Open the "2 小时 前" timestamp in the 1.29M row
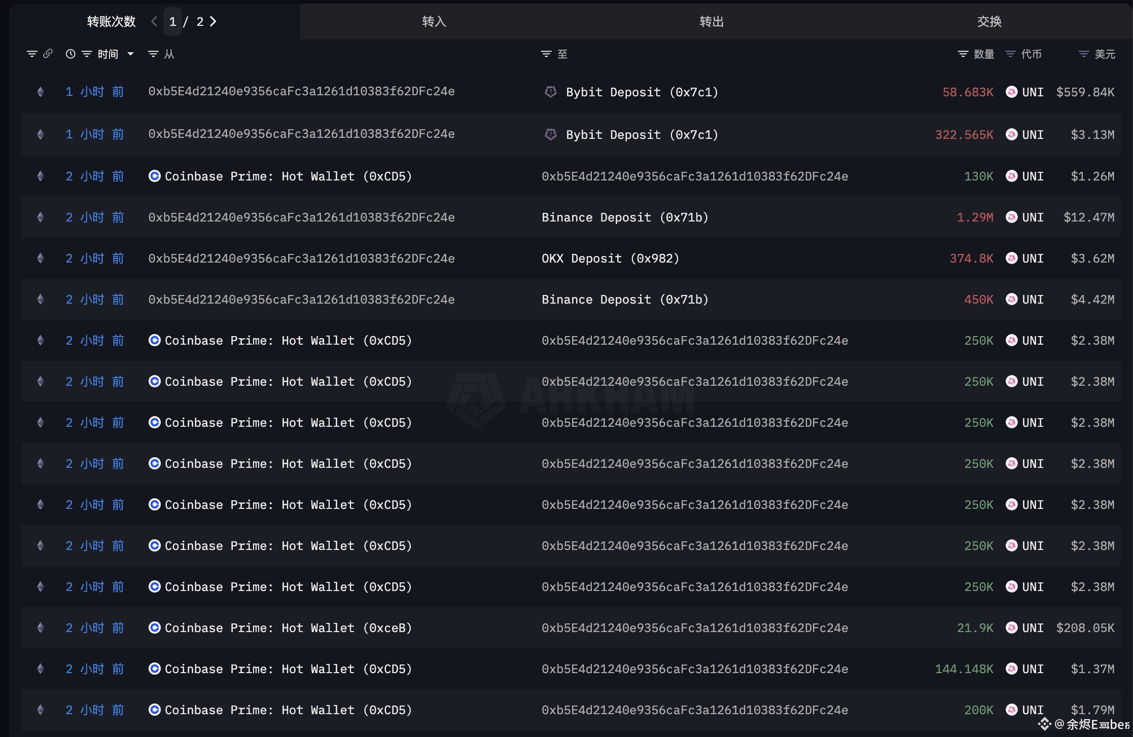The height and width of the screenshot is (737, 1133). point(95,217)
